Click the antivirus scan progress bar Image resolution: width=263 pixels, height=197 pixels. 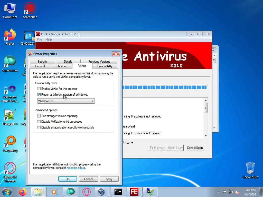(x=165, y=87)
